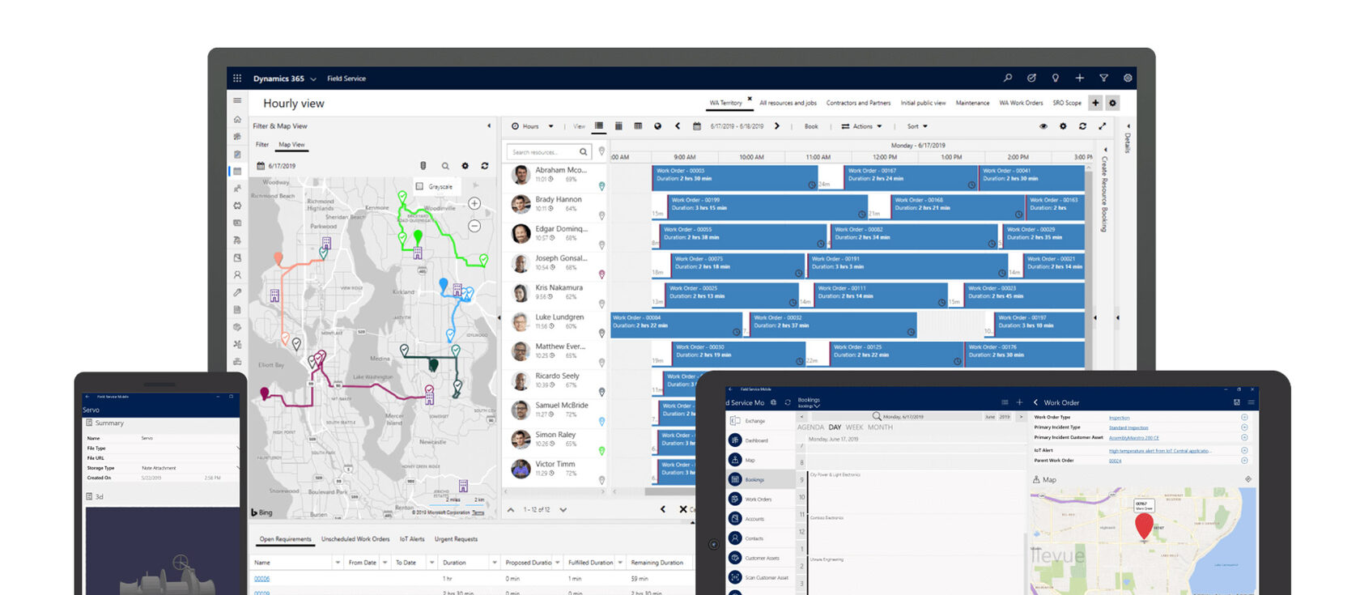
Task: Go to Home in the left sidebar
Action: coord(237,119)
